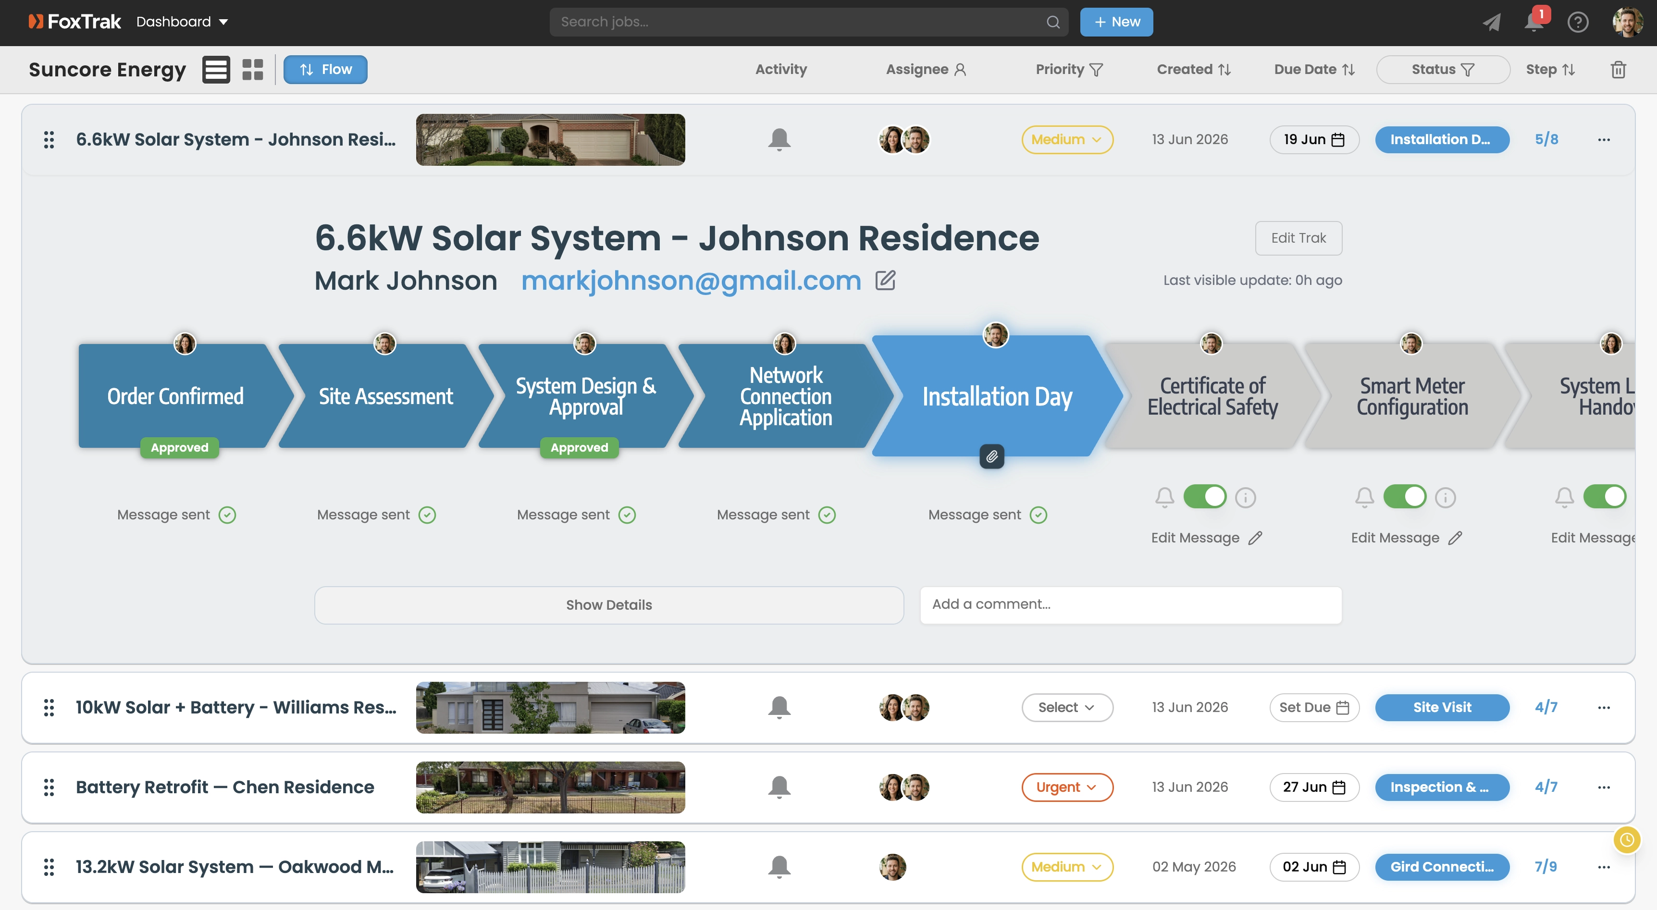Image resolution: width=1657 pixels, height=910 pixels.
Task: Toggle System Handover notification switch
Action: (1605, 496)
